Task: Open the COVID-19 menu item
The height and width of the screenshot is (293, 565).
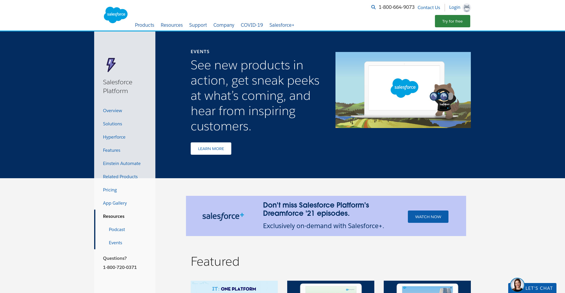Action: coord(252,25)
